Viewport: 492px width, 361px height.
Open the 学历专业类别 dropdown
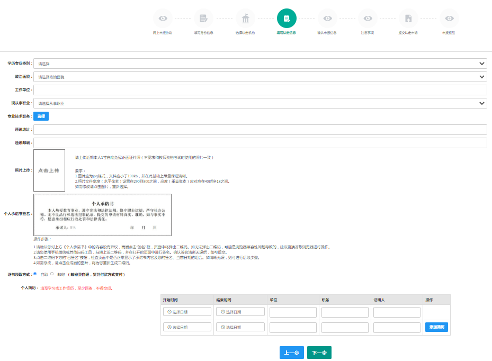[x=260, y=64]
